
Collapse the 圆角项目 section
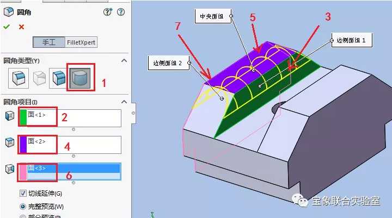pos(124,102)
